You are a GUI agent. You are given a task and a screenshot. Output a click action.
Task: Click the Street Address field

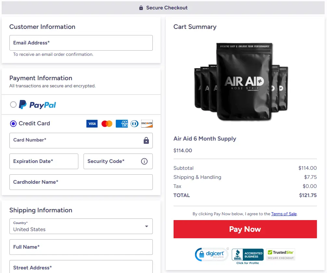81,267
